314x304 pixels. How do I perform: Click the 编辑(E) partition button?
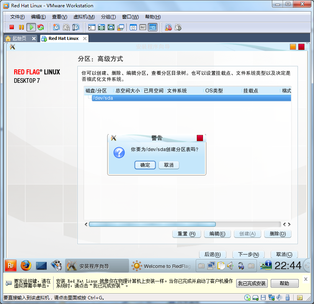[217, 234]
